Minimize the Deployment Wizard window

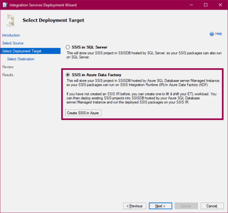[x=191, y=5]
